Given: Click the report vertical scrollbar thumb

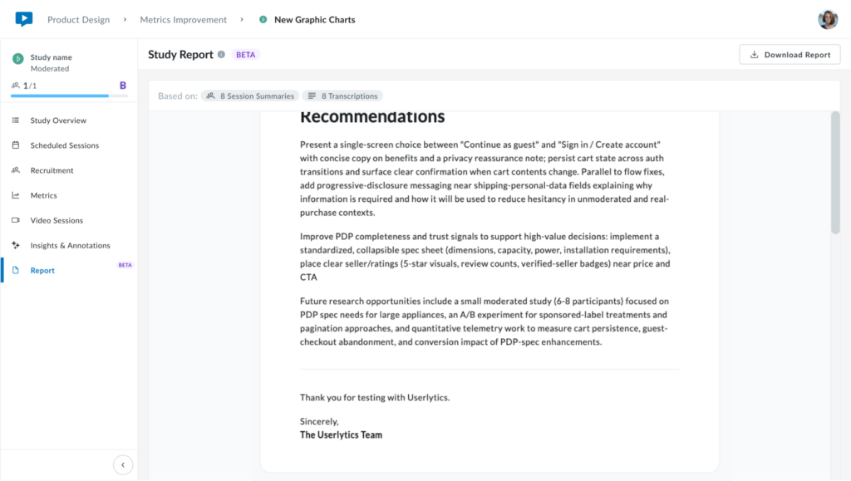Looking at the screenshot, I should [835, 173].
